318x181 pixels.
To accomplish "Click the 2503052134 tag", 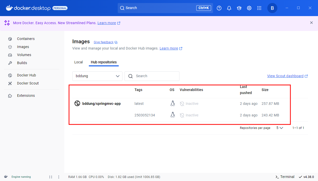I will pyautogui.click(x=145, y=115).
